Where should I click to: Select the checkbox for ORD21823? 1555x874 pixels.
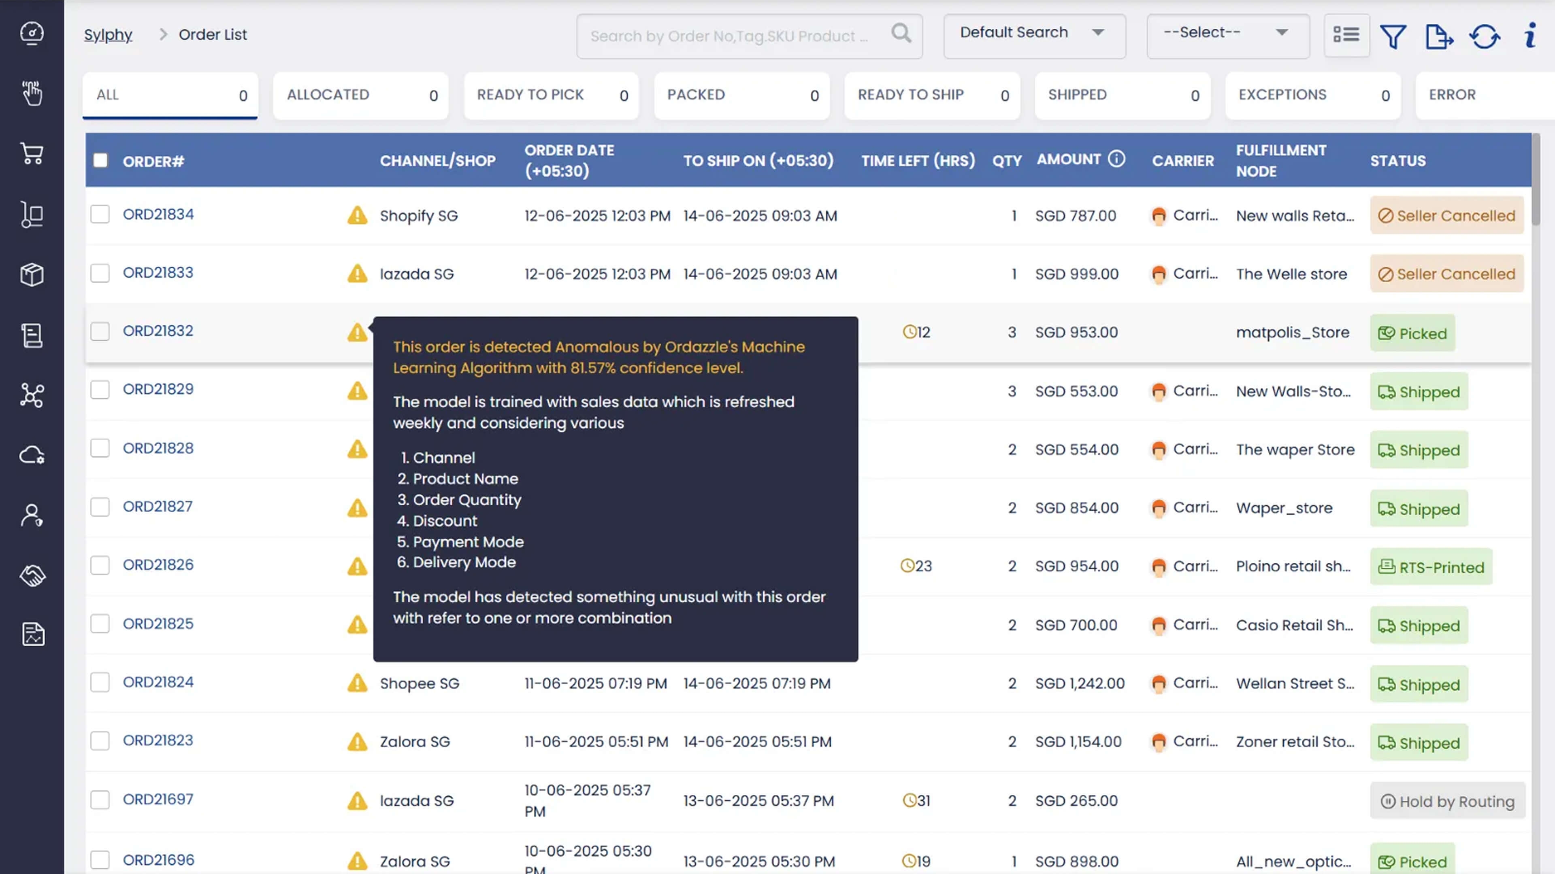click(x=100, y=741)
